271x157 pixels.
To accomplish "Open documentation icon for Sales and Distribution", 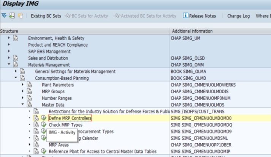I will (16, 58).
